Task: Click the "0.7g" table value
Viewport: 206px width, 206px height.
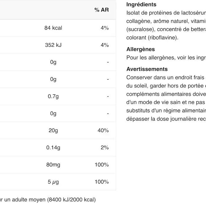Action: (x=53, y=96)
